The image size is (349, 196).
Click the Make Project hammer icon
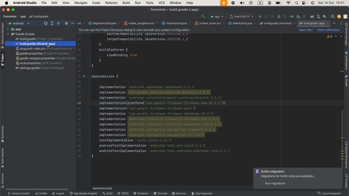tap(203, 16)
